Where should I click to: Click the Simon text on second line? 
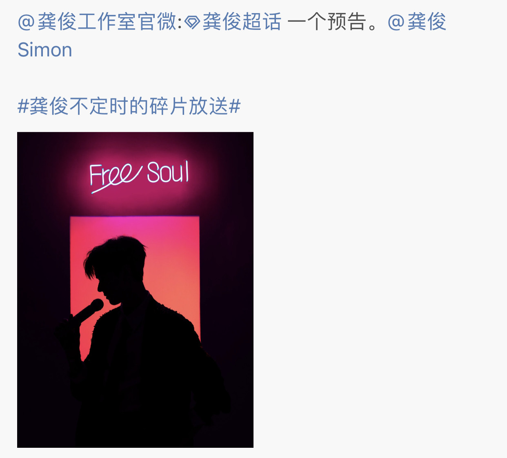[45, 50]
